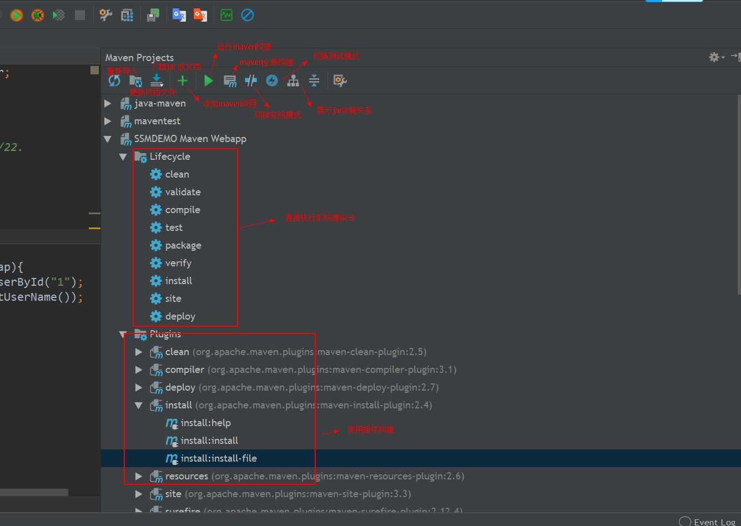Click the java-maven project name
The height and width of the screenshot is (526, 741).
[x=160, y=103]
